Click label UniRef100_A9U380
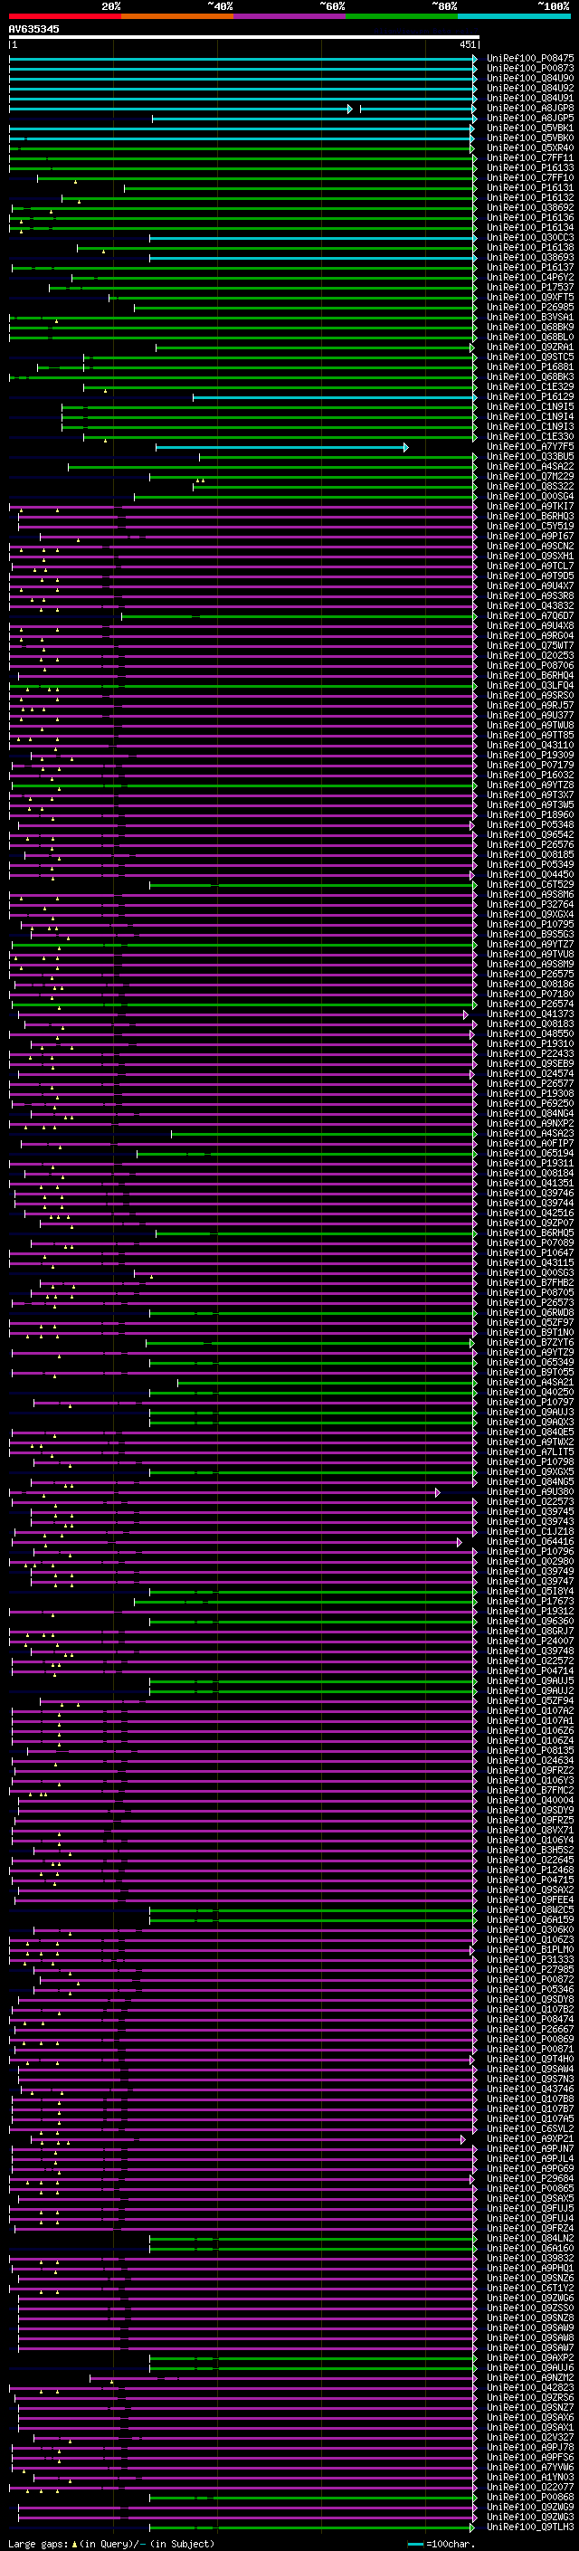Image resolution: width=579 pixels, height=2551 pixels. click(530, 1491)
